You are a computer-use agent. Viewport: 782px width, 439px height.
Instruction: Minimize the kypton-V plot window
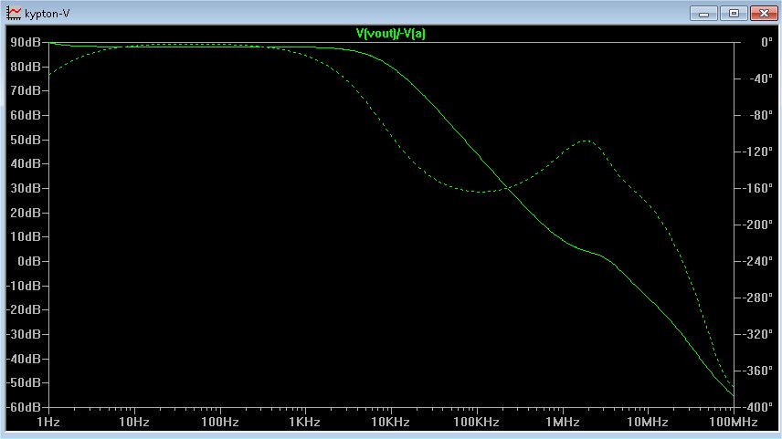pyautogui.click(x=703, y=14)
